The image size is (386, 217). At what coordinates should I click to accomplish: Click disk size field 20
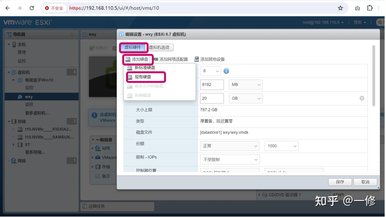pos(212,98)
